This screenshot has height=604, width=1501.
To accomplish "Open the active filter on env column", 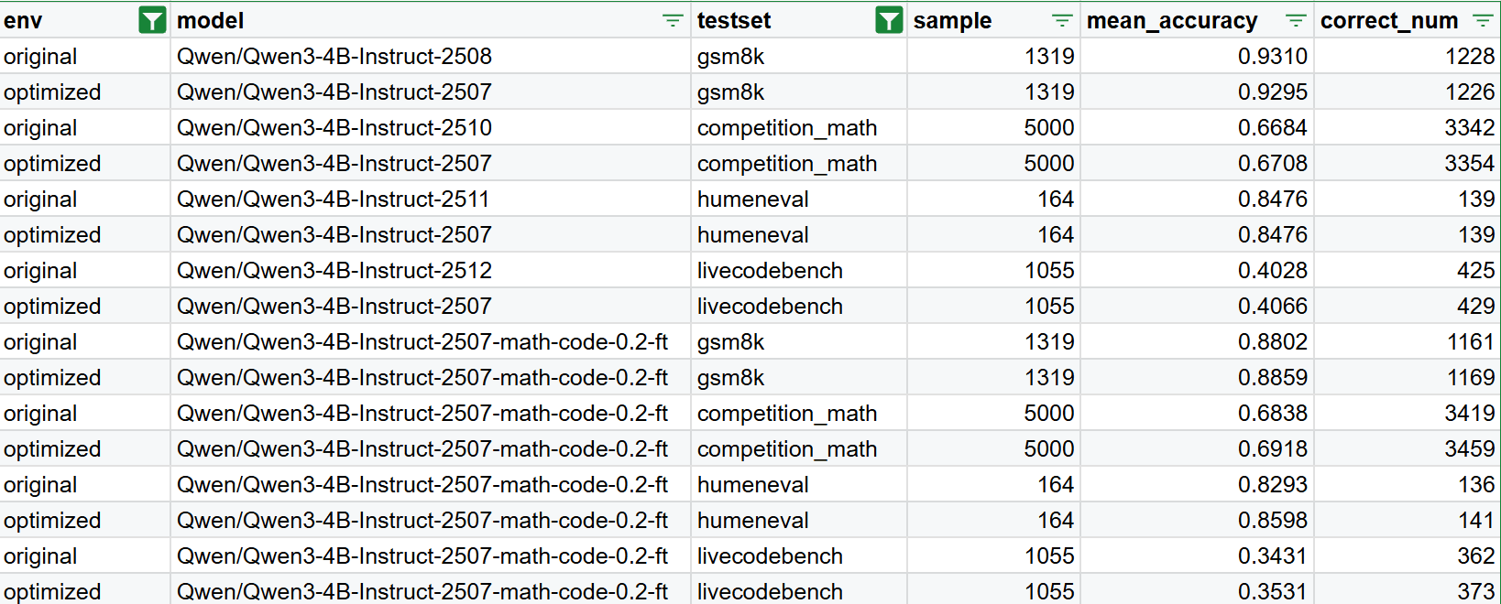I will (x=152, y=20).
